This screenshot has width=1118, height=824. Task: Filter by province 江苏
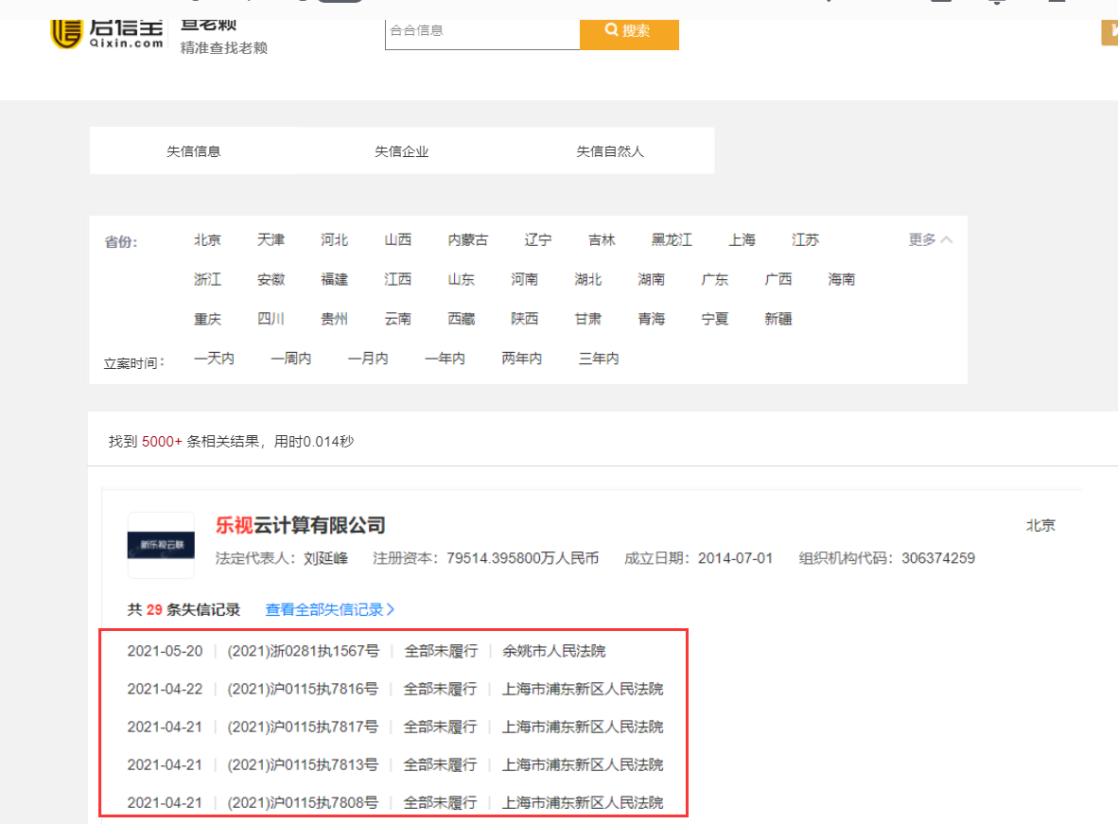pos(806,239)
